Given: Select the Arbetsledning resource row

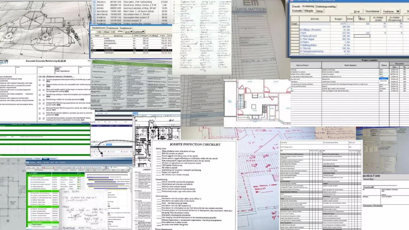Looking at the screenshot, I should (x=131, y=41).
